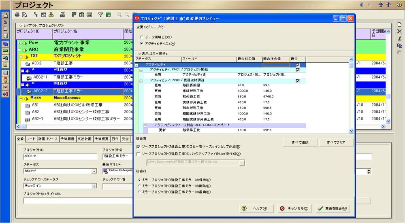The height and width of the screenshot is (223, 405).
Task: Collapse the PM01 activity group in dialog
Action: tap(141, 70)
